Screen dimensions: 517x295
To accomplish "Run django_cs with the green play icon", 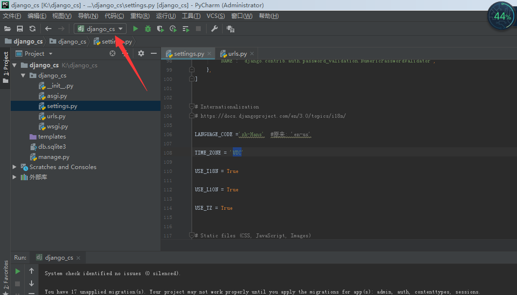I will (x=135, y=29).
